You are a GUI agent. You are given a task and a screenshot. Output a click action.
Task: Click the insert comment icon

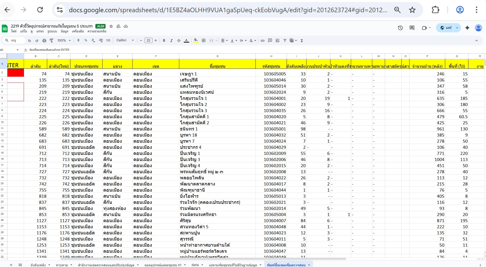tap(270, 41)
